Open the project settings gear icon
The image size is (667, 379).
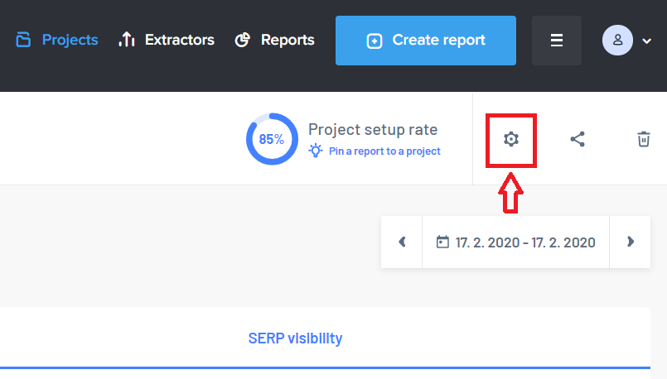click(x=511, y=139)
